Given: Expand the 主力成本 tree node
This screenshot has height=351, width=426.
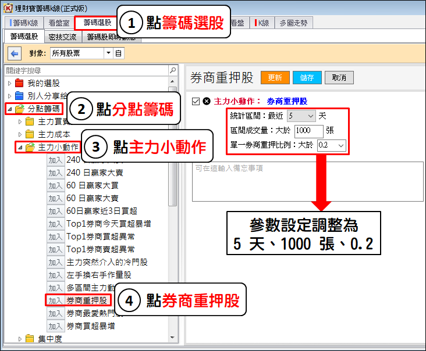Looking at the screenshot, I should pos(20,135).
